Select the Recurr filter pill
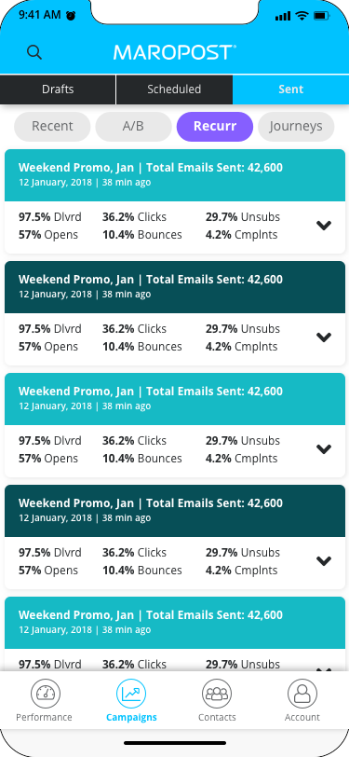 (215, 127)
